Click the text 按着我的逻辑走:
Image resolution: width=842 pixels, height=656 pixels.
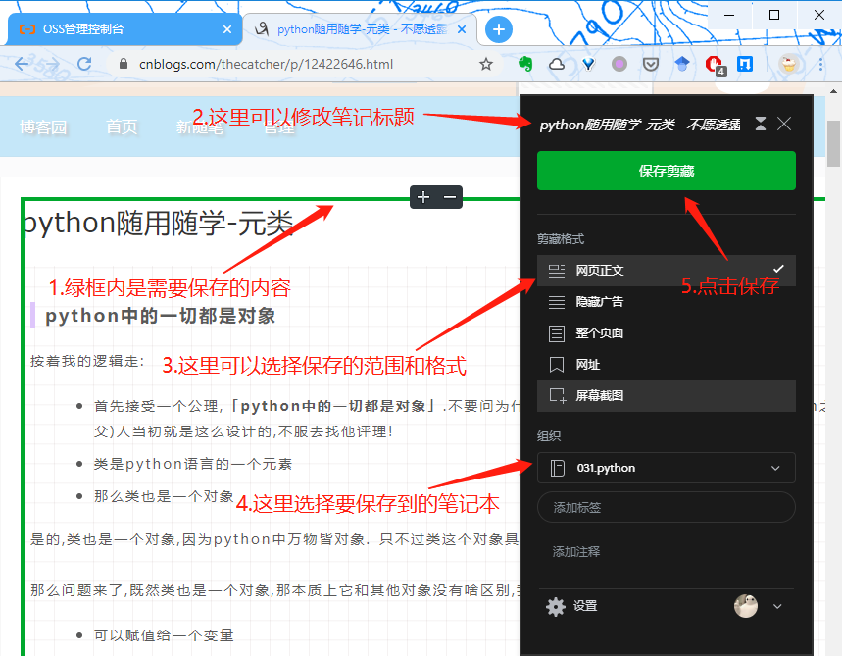coord(87,361)
